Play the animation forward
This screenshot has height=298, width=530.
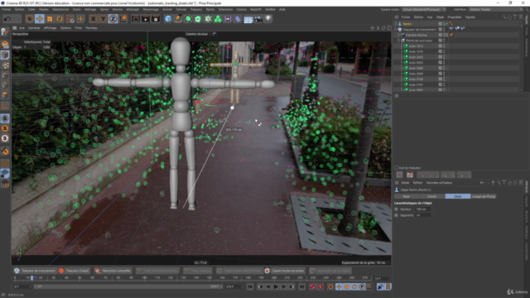click(276, 286)
